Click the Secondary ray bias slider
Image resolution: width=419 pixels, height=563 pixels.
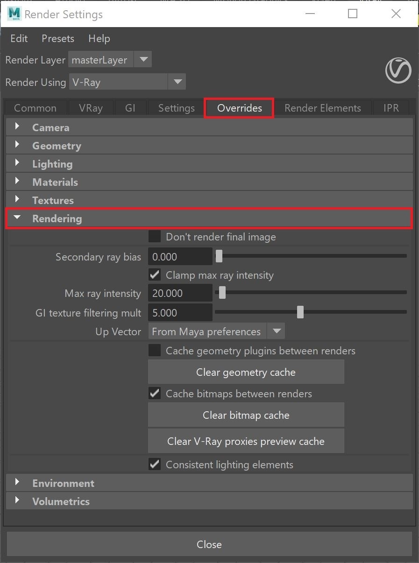[x=311, y=256]
